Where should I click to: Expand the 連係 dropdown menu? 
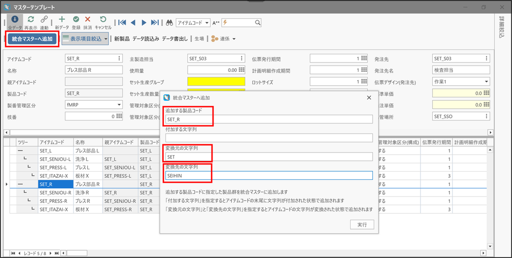click(234, 39)
